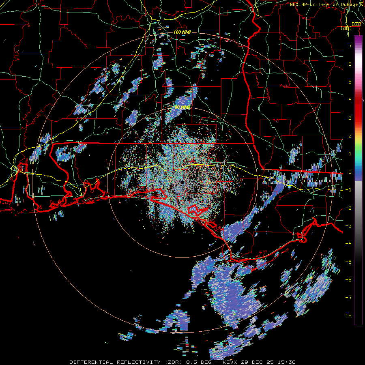The height and width of the screenshot is (365, 365).
Task: Click the DZD product label
Action: [x=356, y=24]
